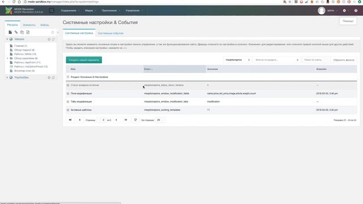
Task: Open the msoptionsprice namespace dropdown
Action: tap(238, 60)
